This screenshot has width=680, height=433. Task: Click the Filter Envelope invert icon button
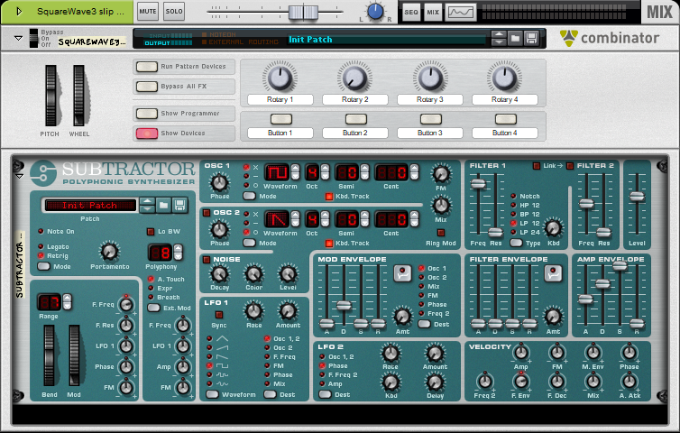tap(553, 273)
